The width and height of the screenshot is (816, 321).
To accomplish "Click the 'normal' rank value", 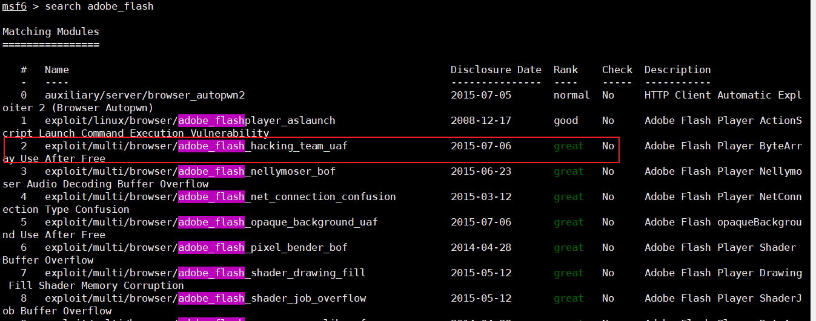I will point(572,95).
